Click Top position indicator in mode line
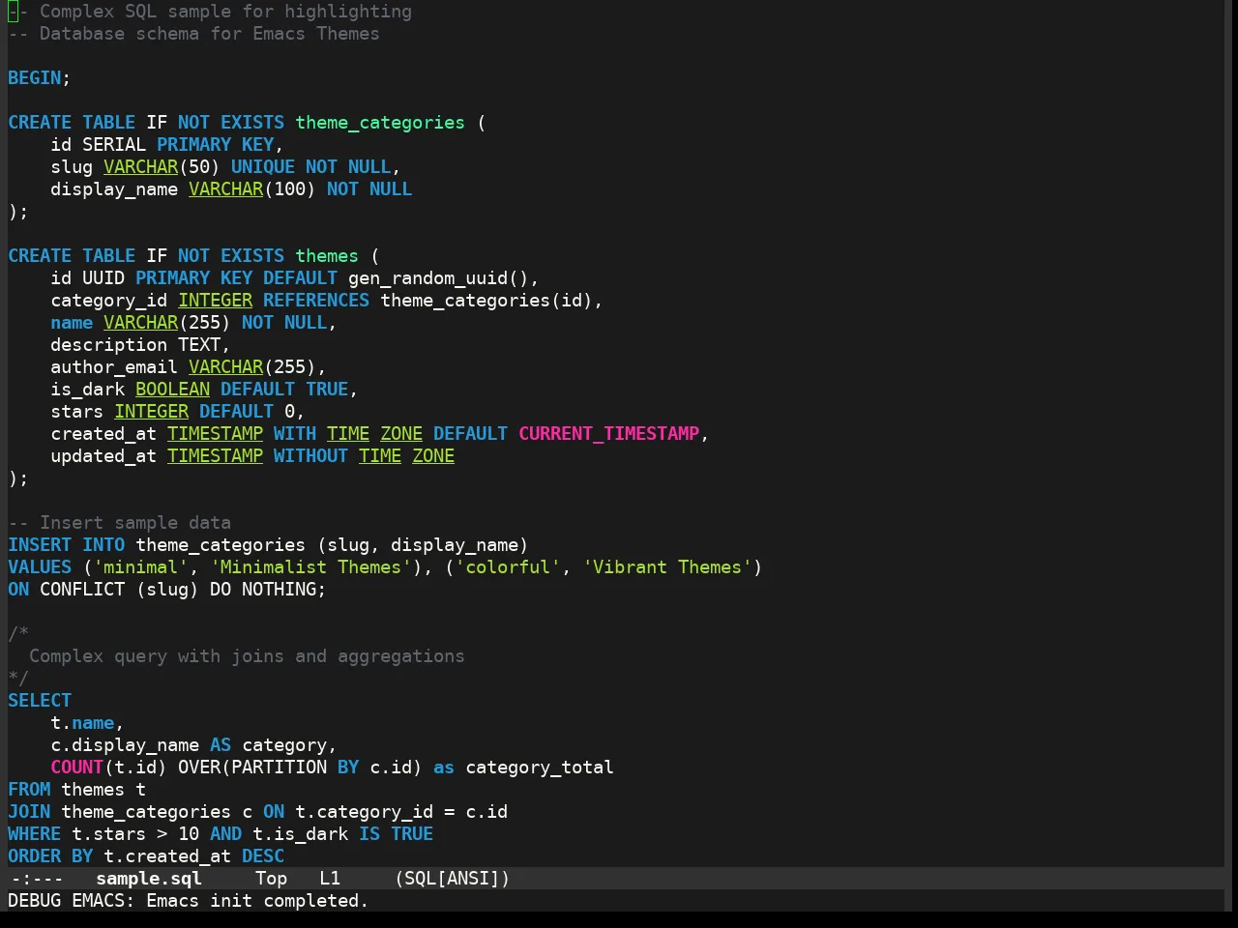This screenshot has height=928, width=1238. 271,879
